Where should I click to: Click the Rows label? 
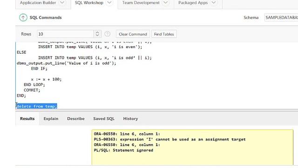(26, 34)
